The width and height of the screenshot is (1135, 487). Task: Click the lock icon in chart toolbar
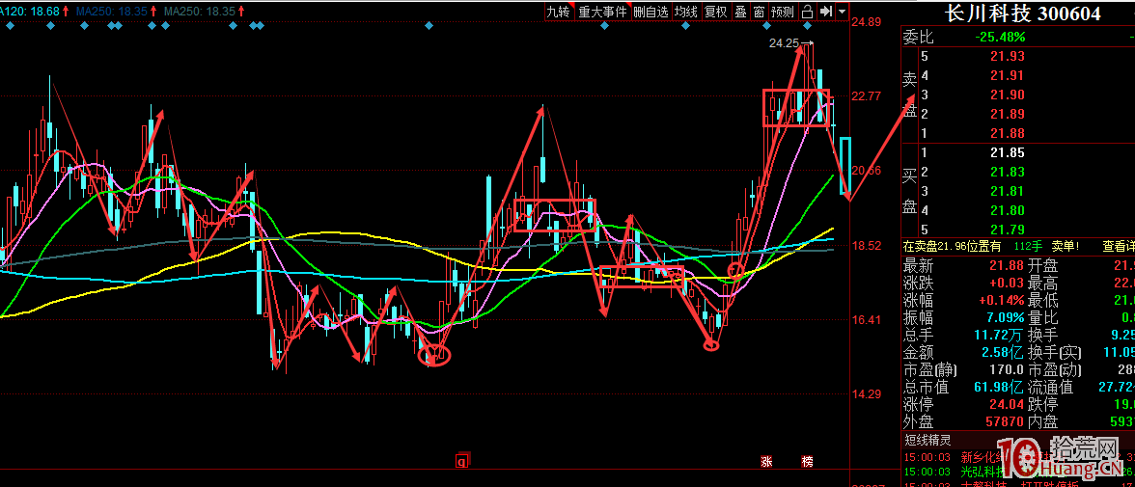pos(809,12)
